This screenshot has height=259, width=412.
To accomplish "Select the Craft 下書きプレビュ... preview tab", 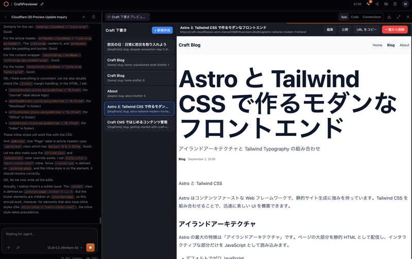I will coord(127,17).
